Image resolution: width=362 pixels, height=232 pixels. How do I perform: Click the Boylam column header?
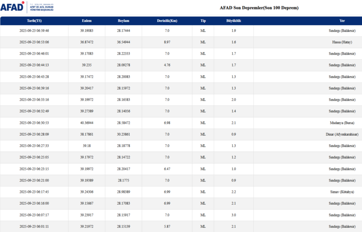(x=124, y=21)
